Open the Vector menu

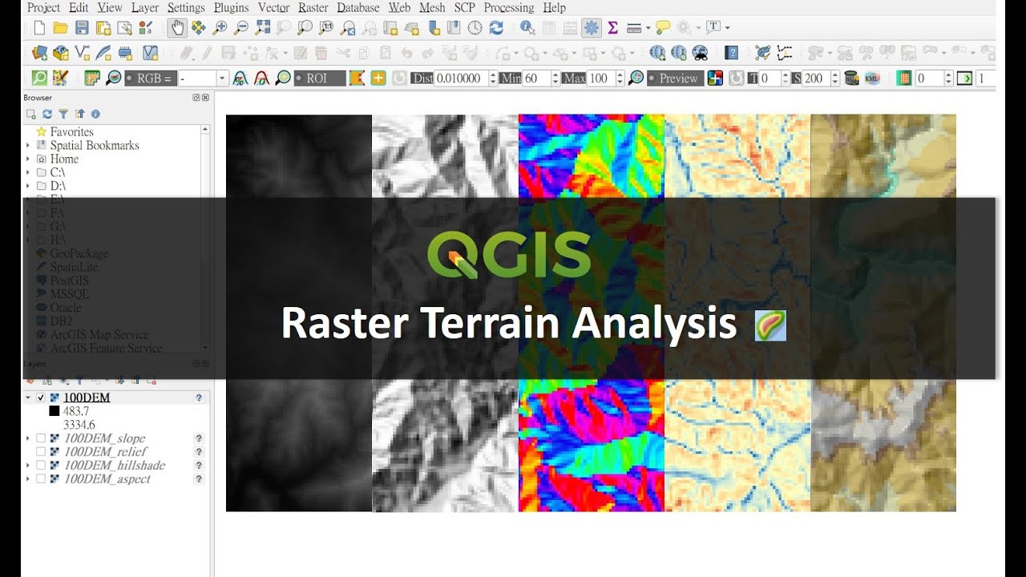274,7
